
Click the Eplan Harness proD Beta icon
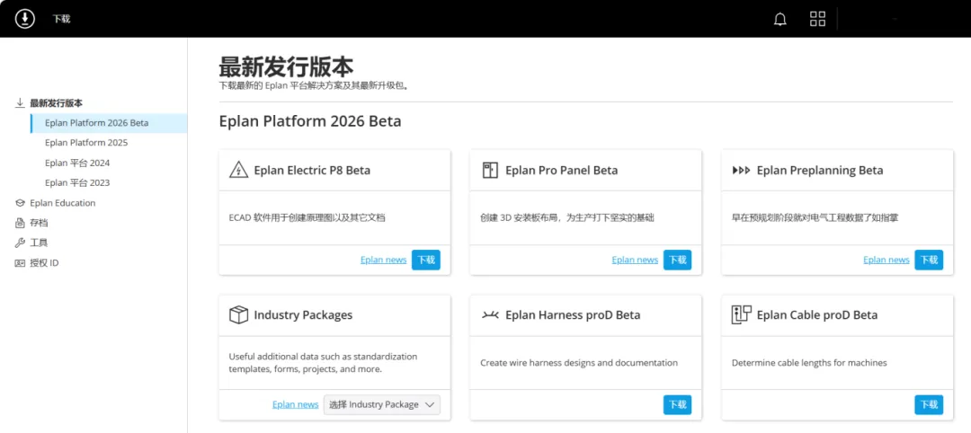pyautogui.click(x=490, y=314)
